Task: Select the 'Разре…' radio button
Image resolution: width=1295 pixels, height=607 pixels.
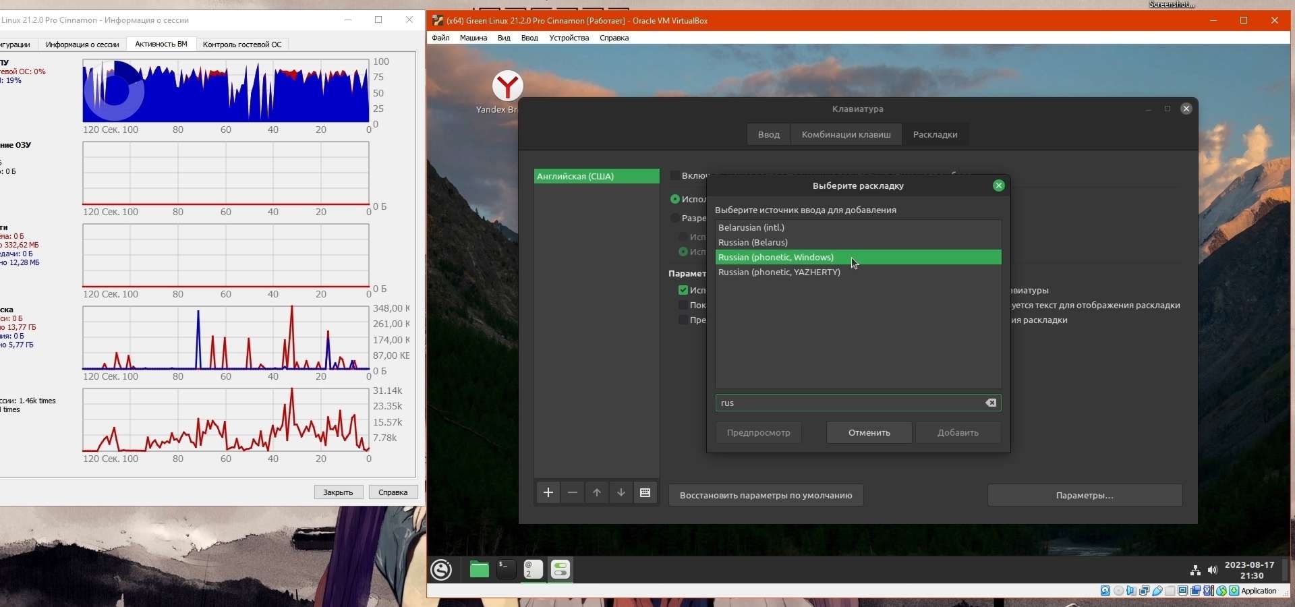Action: click(674, 218)
